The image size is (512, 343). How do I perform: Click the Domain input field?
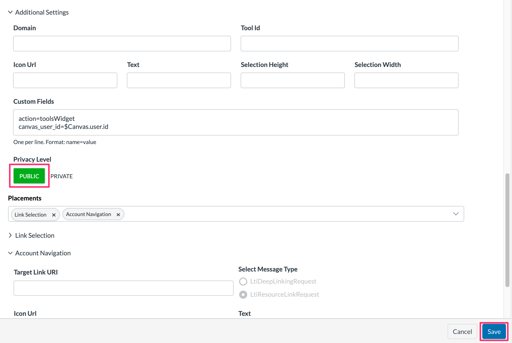[x=122, y=43]
